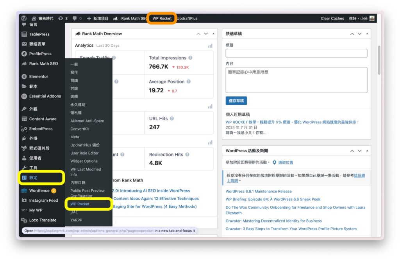Select 永久連結 in settings submenu

(x=78, y=104)
